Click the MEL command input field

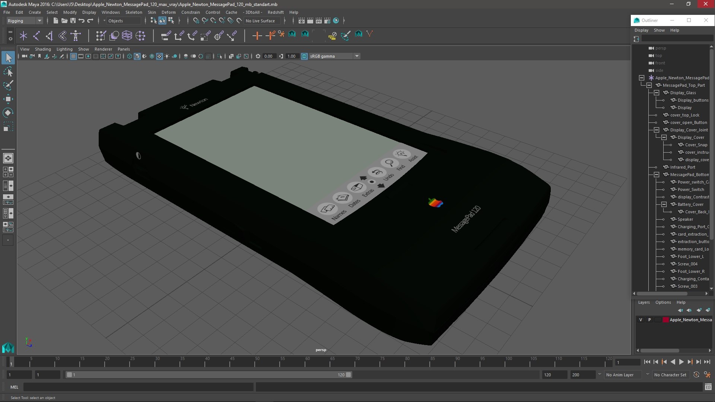click(x=138, y=387)
